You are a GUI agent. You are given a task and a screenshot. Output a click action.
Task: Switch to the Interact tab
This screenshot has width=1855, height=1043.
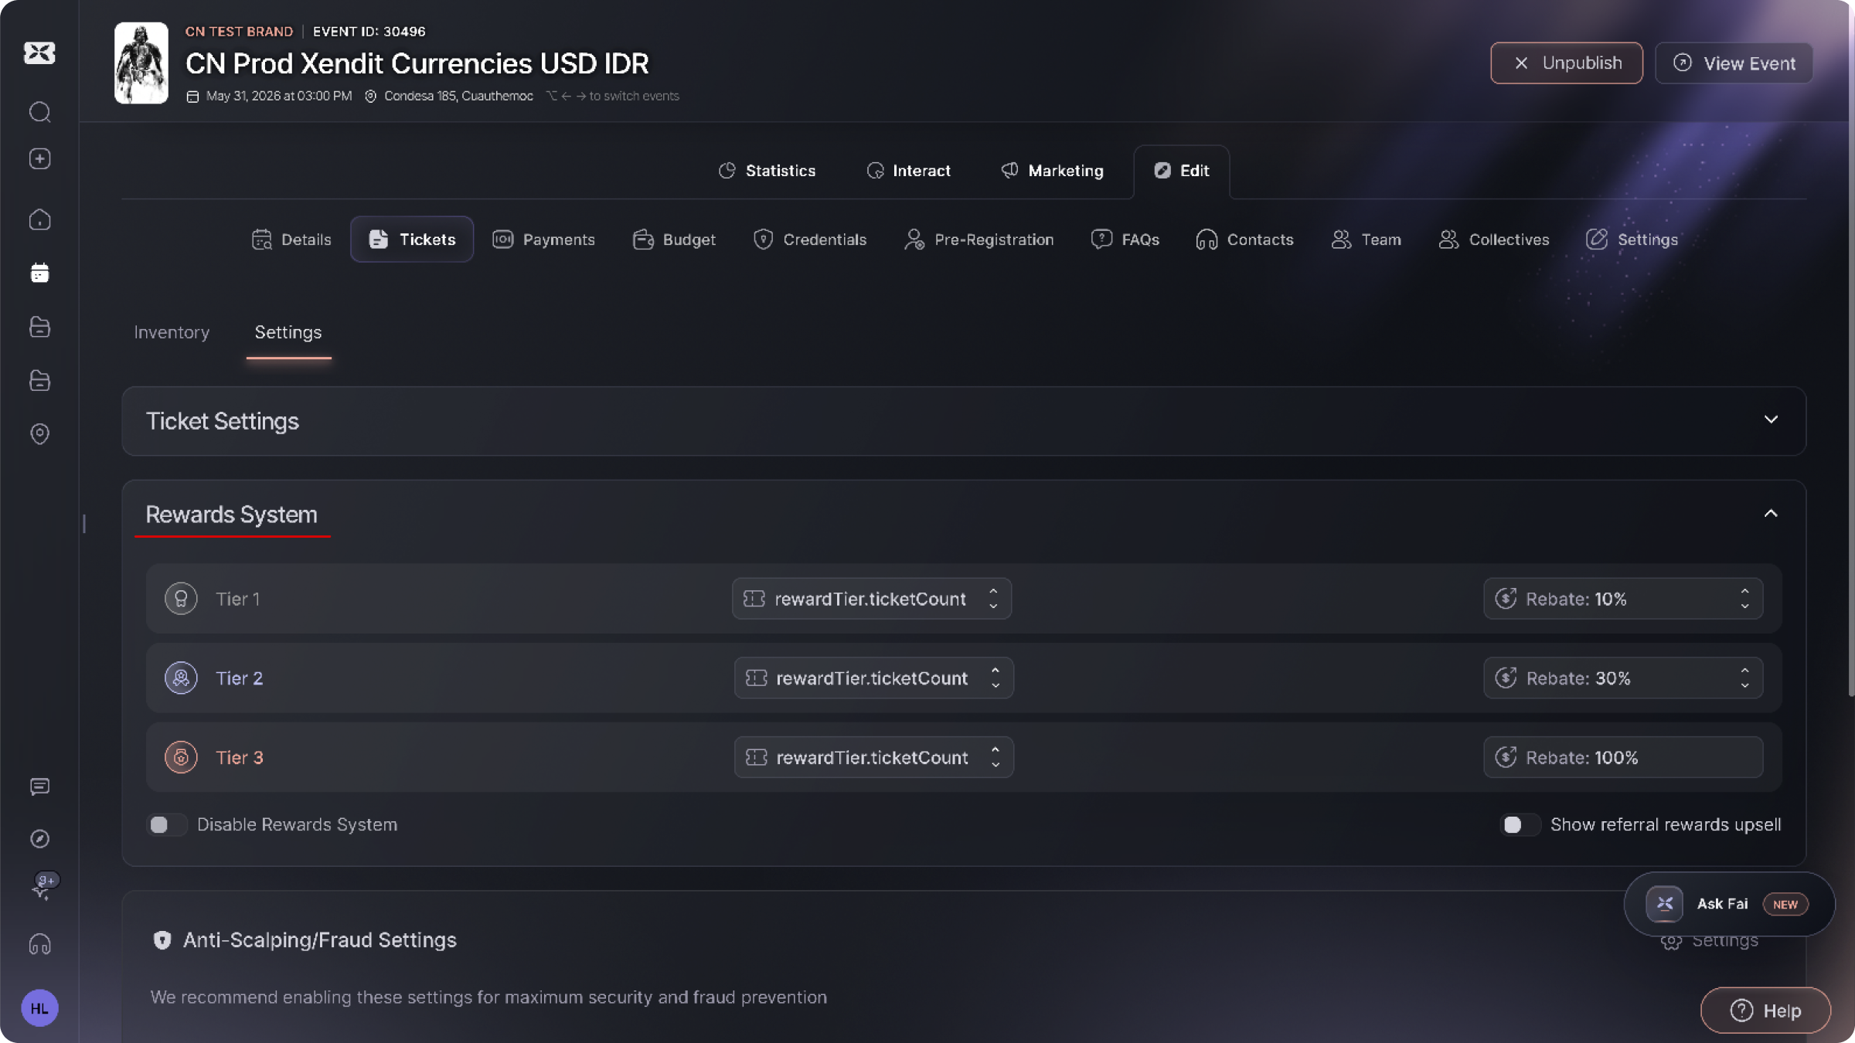coord(909,171)
